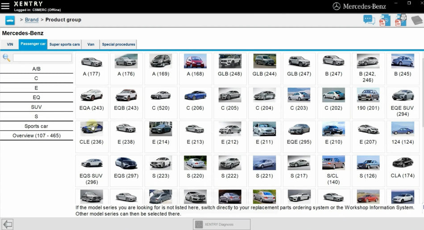Click the PDF export document icon
424x230 pixels.
[x=385, y=20]
